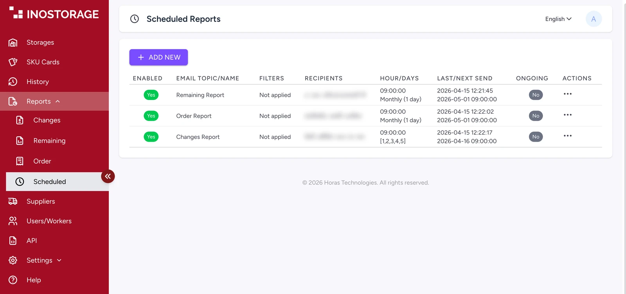Toggle Enabled Yes badge for Remaining Report
The image size is (626, 294).
pyautogui.click(x=151, y=95)
